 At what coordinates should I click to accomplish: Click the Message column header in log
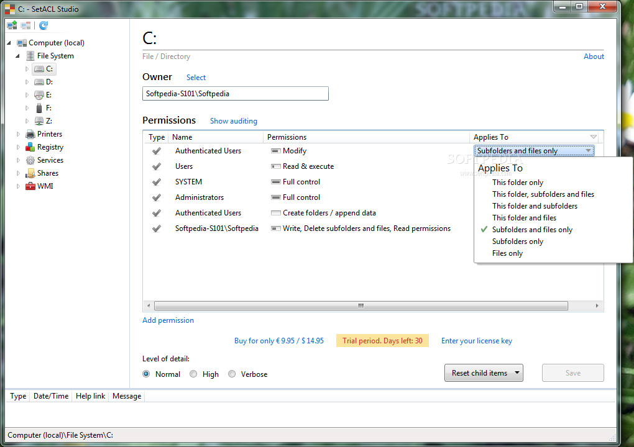tap(127, 396)
